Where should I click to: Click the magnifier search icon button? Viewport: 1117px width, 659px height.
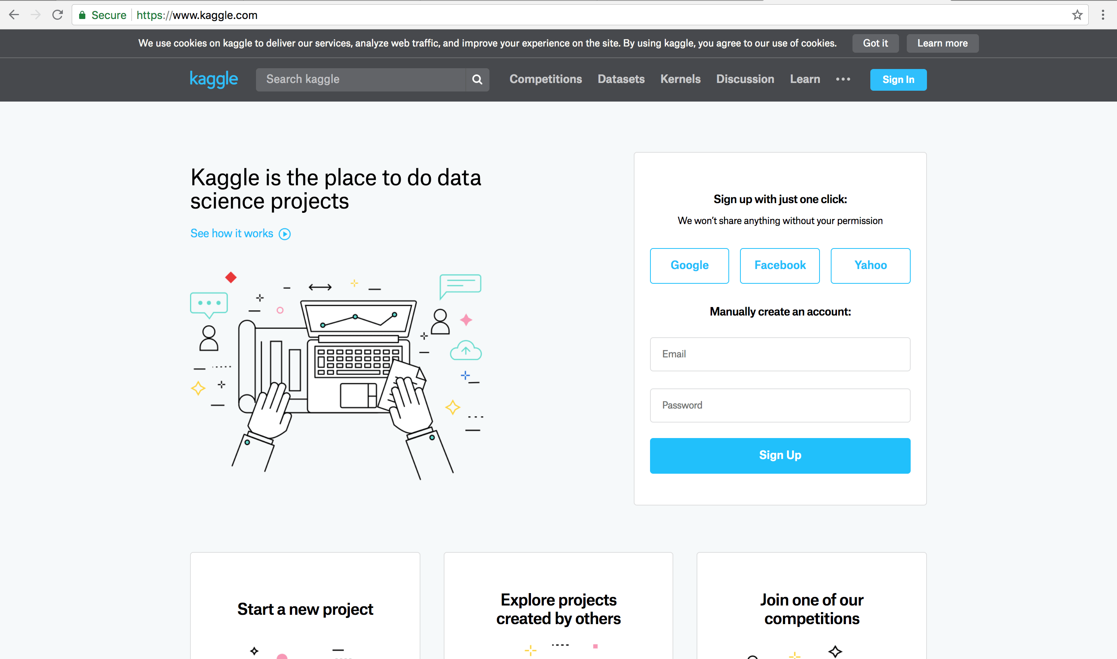tap(477, 79)
